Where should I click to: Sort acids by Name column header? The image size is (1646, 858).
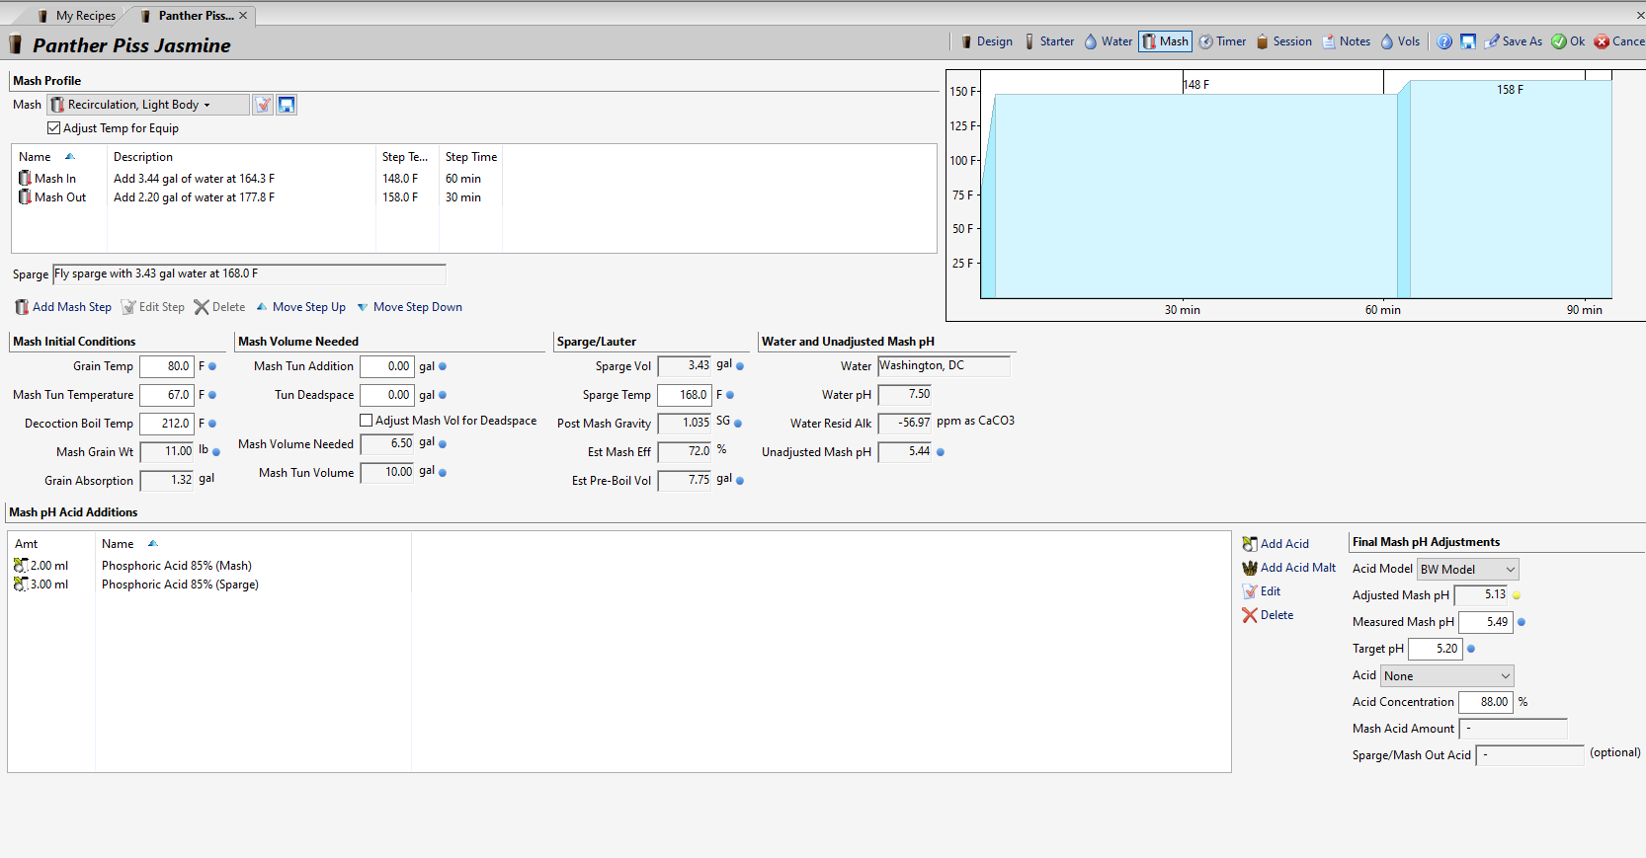pos(253,544)
